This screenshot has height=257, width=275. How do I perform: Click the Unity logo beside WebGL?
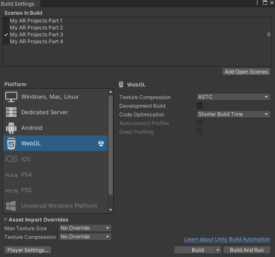pyautogui.click(x=101, y=144)
